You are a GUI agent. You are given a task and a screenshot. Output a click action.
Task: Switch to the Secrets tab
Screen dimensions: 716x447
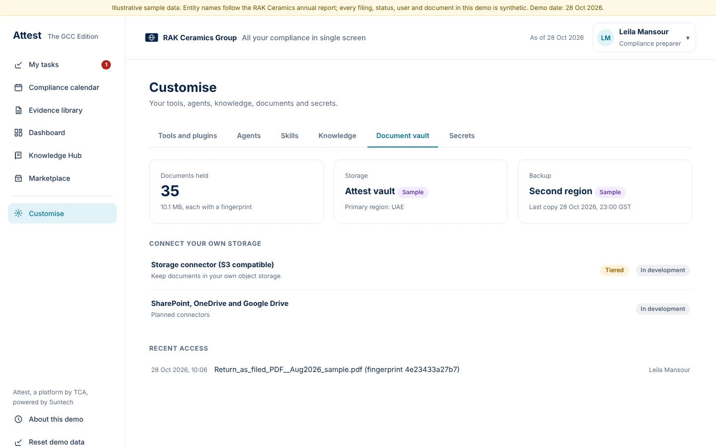click(462, 136)
